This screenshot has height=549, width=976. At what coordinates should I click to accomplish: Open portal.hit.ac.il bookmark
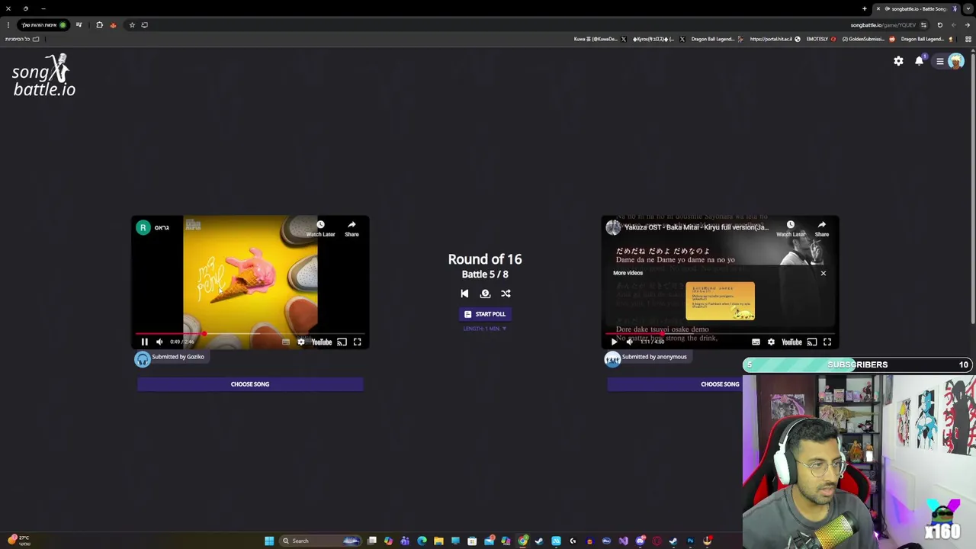click(775, 39)
